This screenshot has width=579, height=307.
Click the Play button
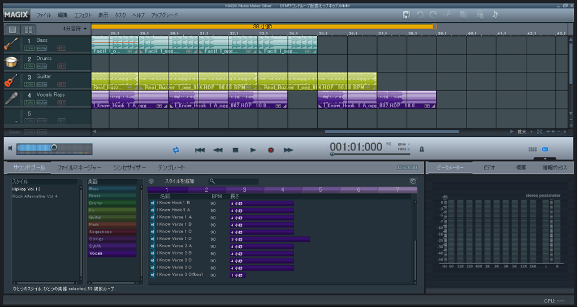[253, 150]
